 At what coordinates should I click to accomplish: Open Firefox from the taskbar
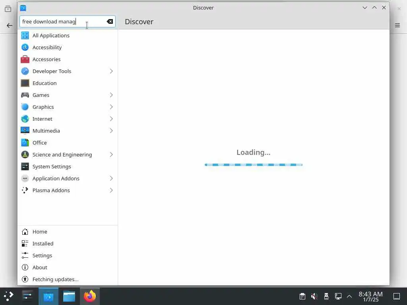coord(90,296)
